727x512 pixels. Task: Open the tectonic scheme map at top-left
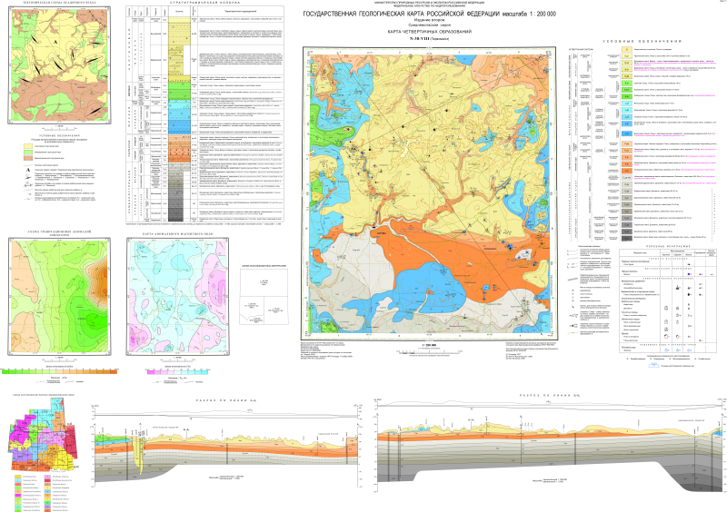[58, 64]
